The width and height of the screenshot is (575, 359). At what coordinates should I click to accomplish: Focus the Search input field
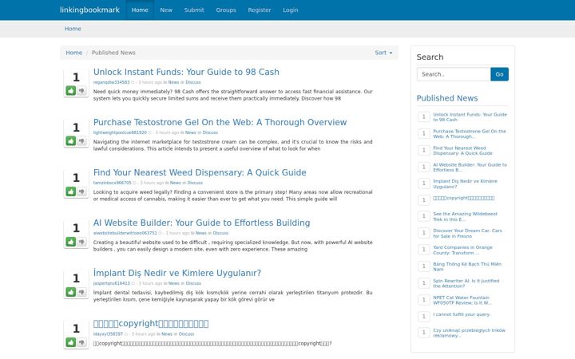click(454, 74)
